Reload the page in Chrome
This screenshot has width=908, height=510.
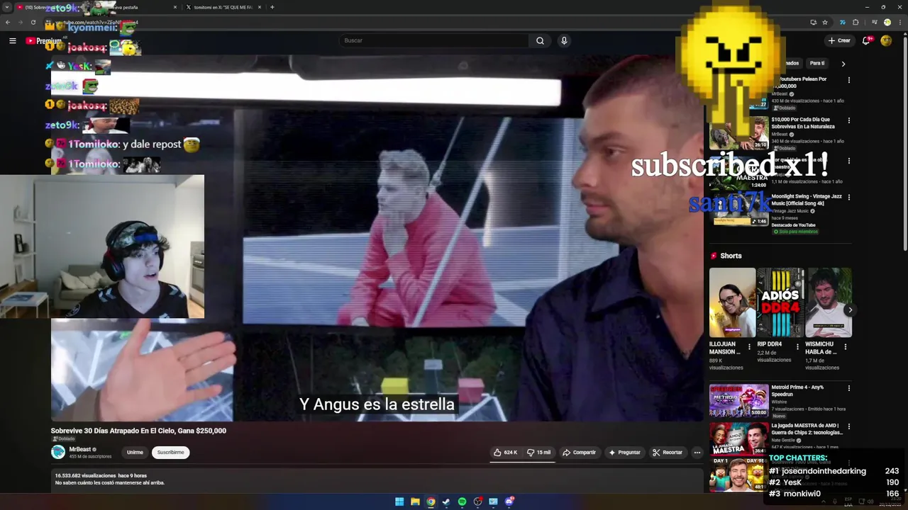tap(33, 22)
